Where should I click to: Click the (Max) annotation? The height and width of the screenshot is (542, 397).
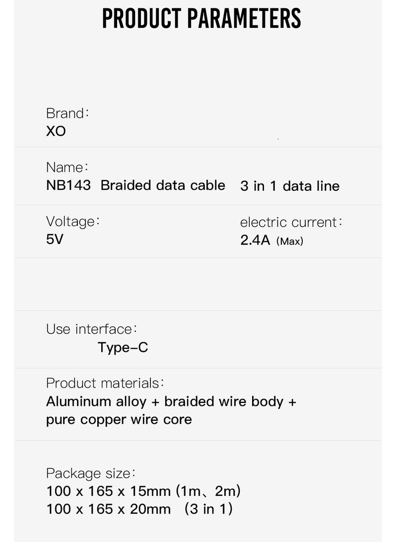click(x=290, y=241)
